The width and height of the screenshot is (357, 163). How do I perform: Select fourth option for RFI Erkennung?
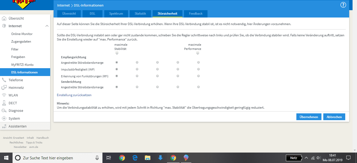tap(178, 76)
